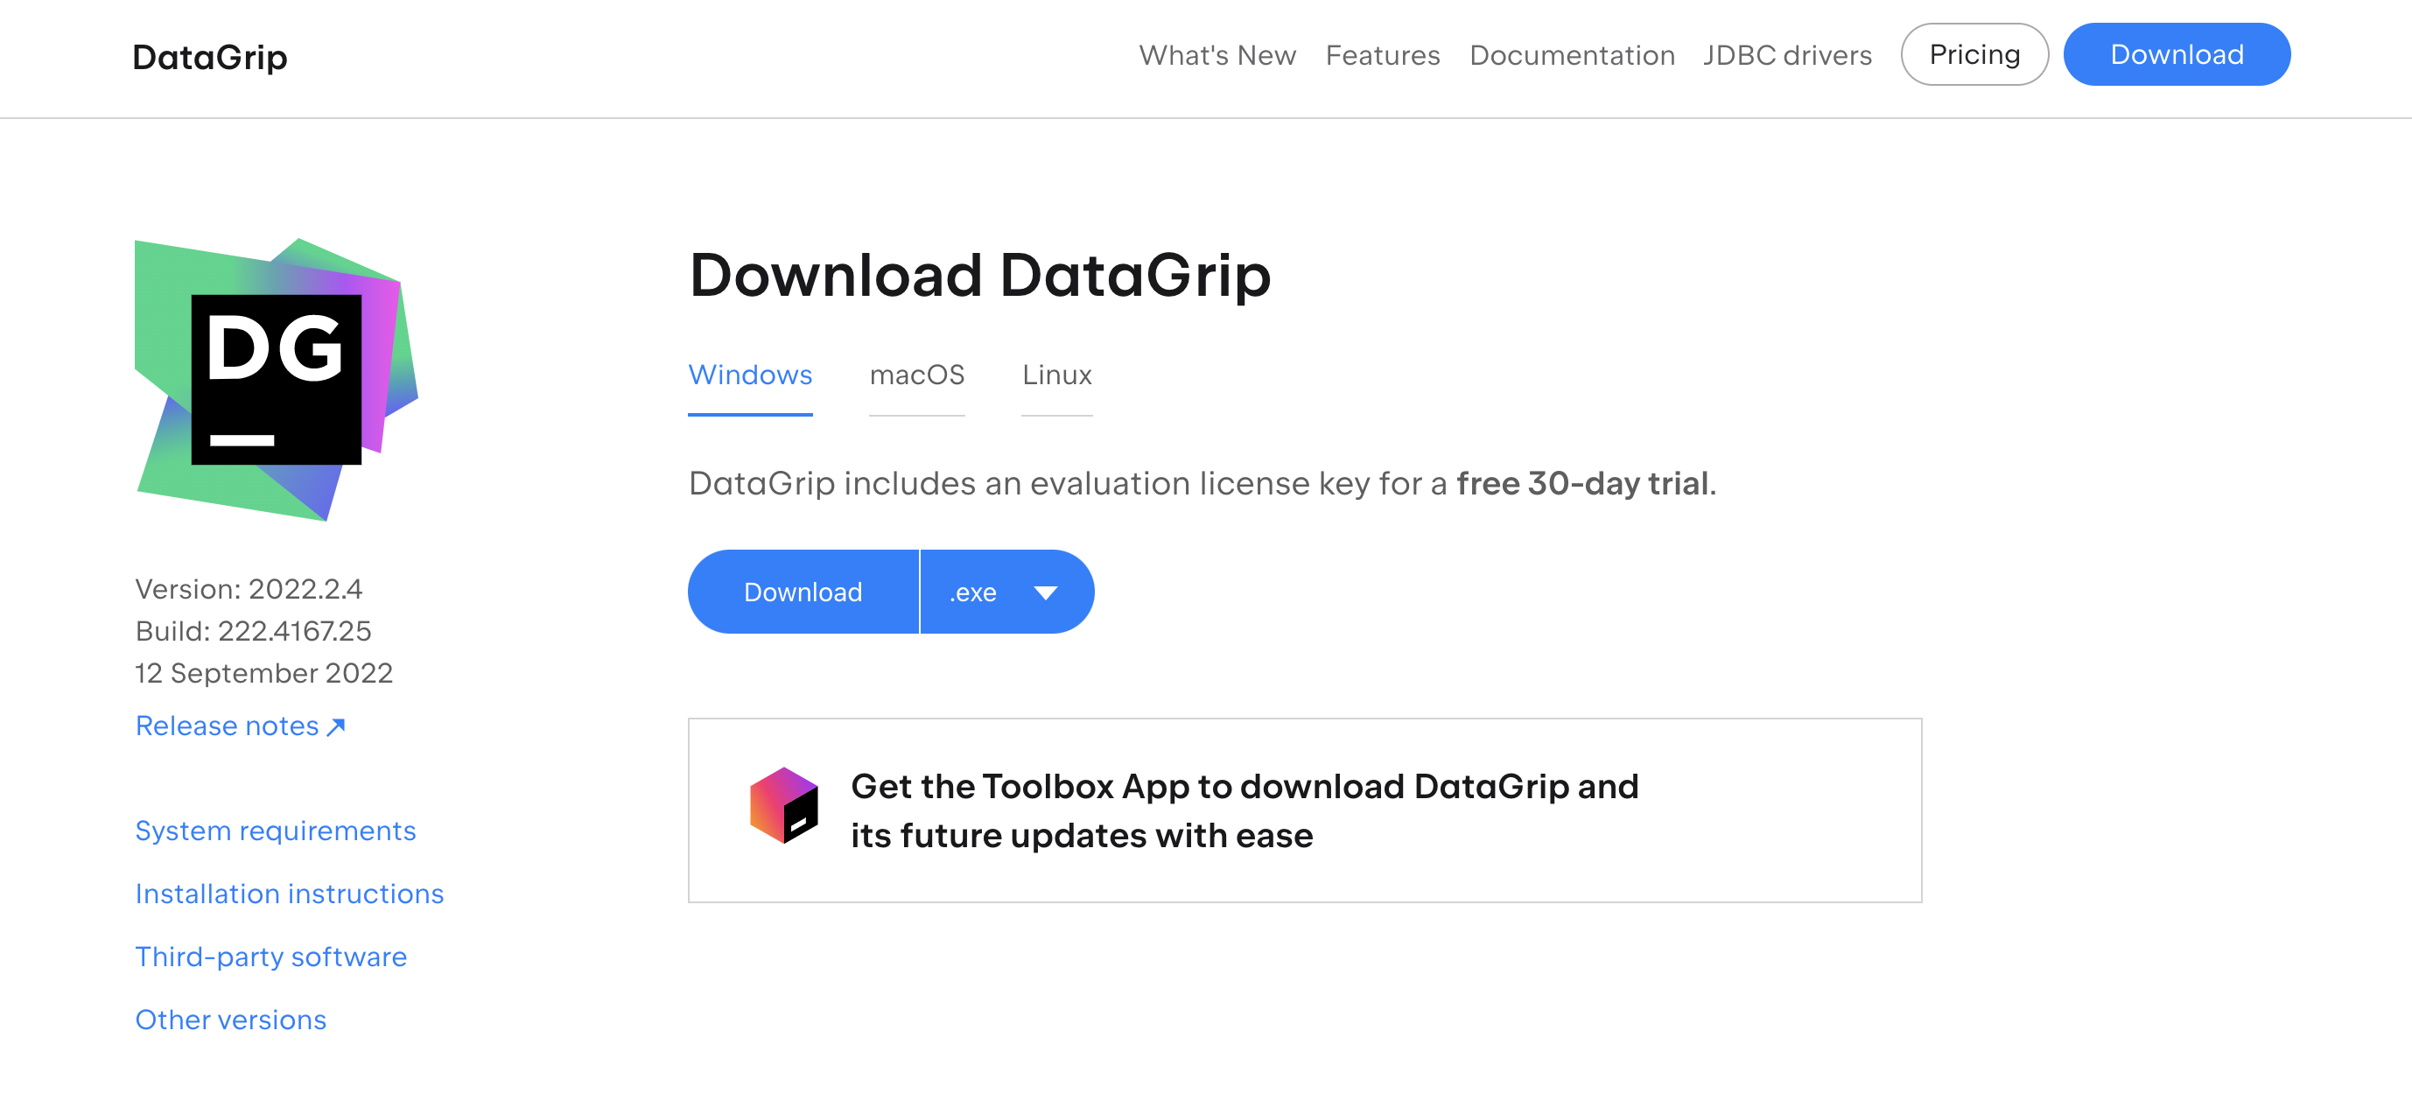
Task: Click the Pricing navigation icon
Action: [1977, 53]
